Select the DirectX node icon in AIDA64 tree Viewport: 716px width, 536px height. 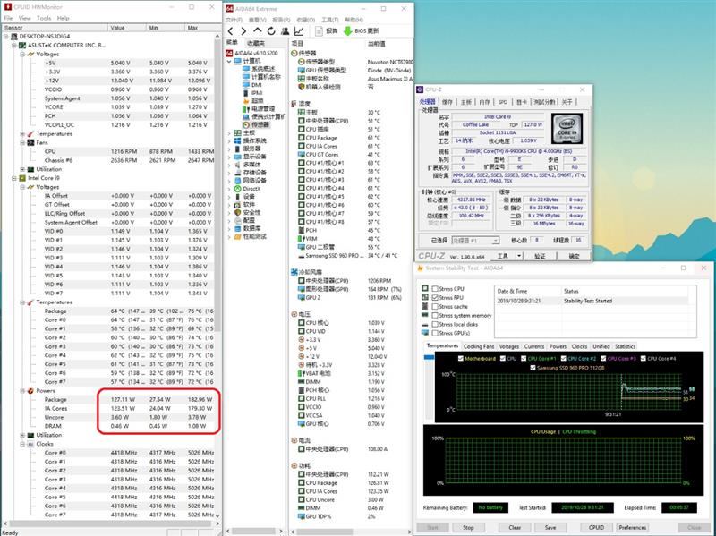[237, 189]
